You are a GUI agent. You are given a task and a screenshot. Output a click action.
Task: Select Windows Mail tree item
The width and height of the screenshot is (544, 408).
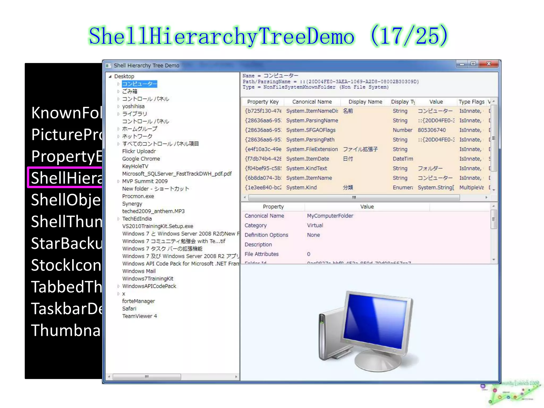tap(139, 271)
